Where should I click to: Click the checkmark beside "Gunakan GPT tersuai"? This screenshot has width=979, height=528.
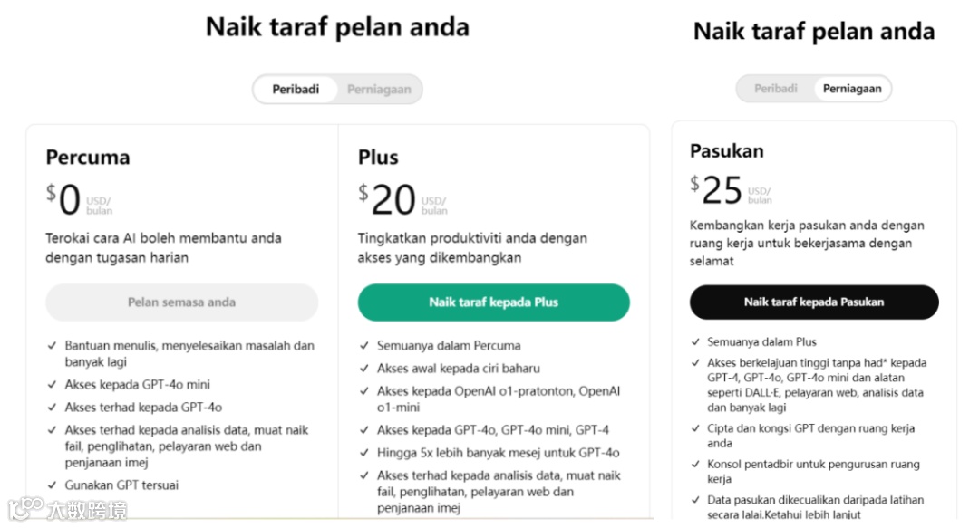(52, 485)
